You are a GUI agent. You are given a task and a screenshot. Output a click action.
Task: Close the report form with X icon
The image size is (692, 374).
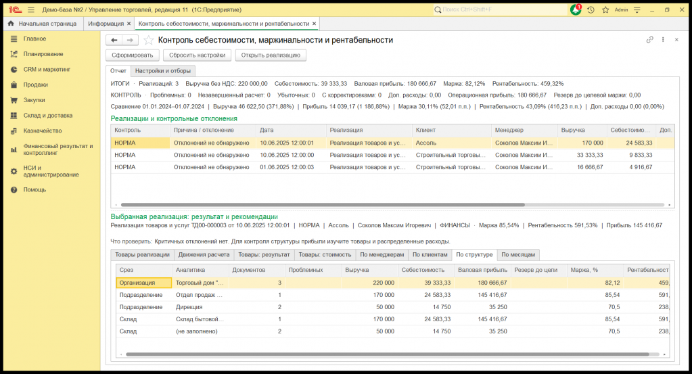pos(676,40)
